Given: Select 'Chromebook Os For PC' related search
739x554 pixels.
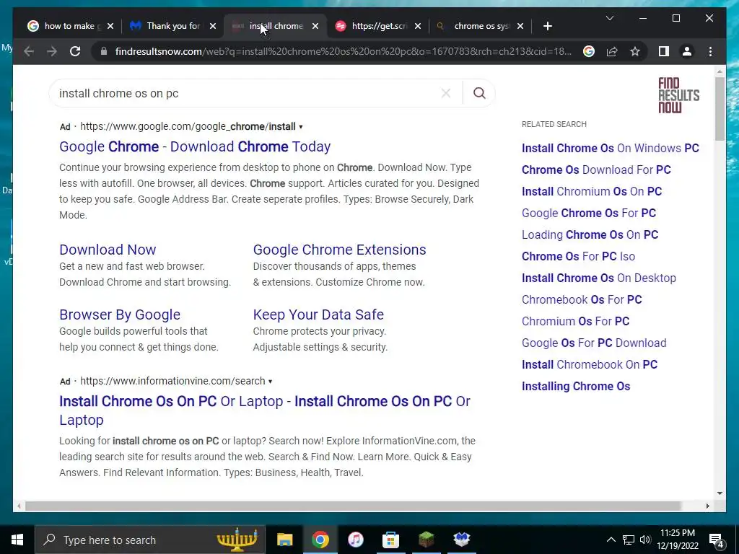Looking at the screenshot, I should click(582, 299).
